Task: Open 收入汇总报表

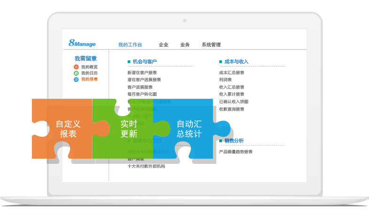Action: [231, 87]
